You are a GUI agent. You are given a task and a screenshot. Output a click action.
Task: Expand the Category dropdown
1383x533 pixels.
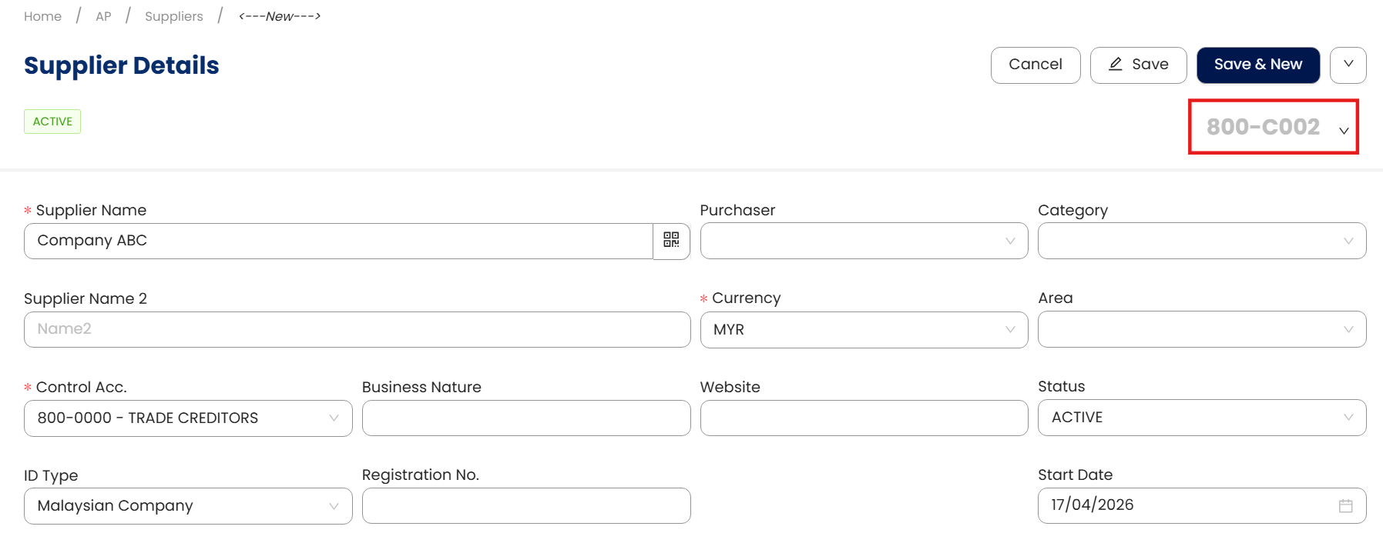(1201, 241)
